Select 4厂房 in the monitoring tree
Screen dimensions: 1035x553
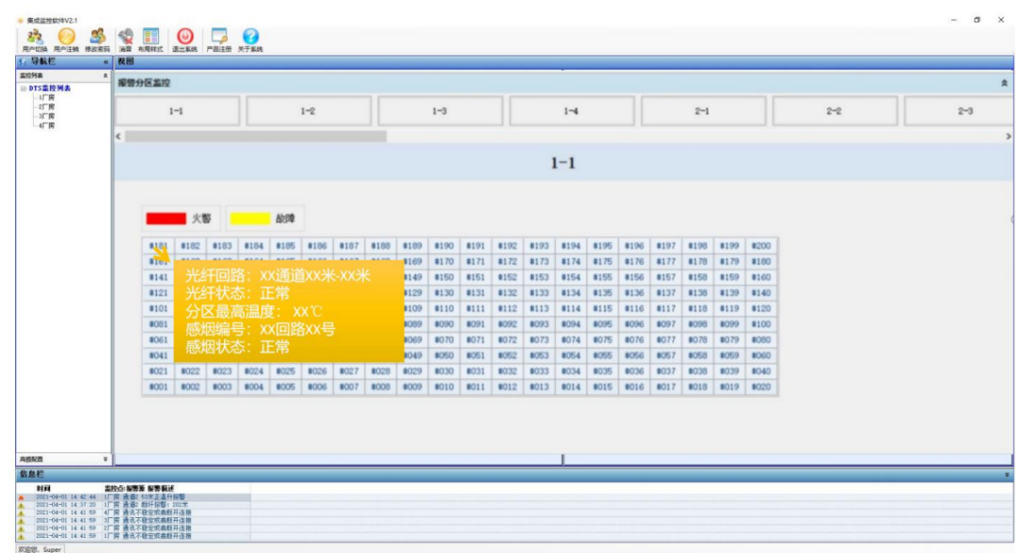tap(44, 123)
